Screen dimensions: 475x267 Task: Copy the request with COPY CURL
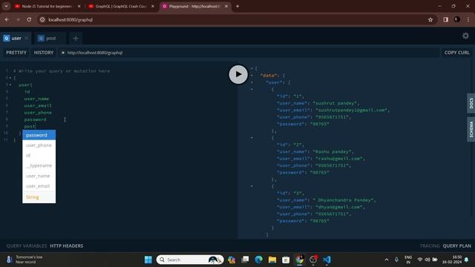click(x=457, y=53)
